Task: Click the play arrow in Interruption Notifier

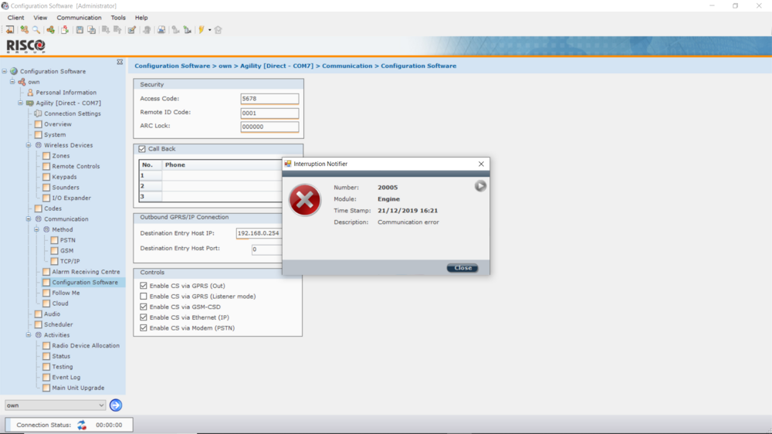Action: point(480,186)
